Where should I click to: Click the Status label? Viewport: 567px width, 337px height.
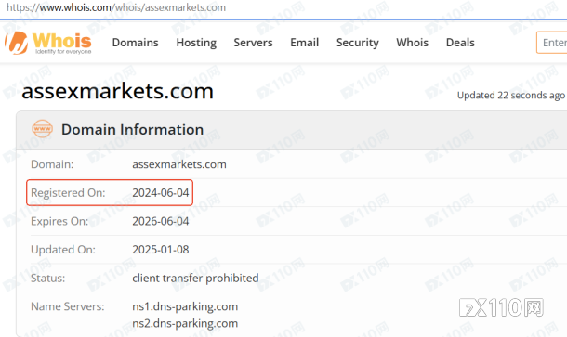pyautogui.click(x=48, y=279)
